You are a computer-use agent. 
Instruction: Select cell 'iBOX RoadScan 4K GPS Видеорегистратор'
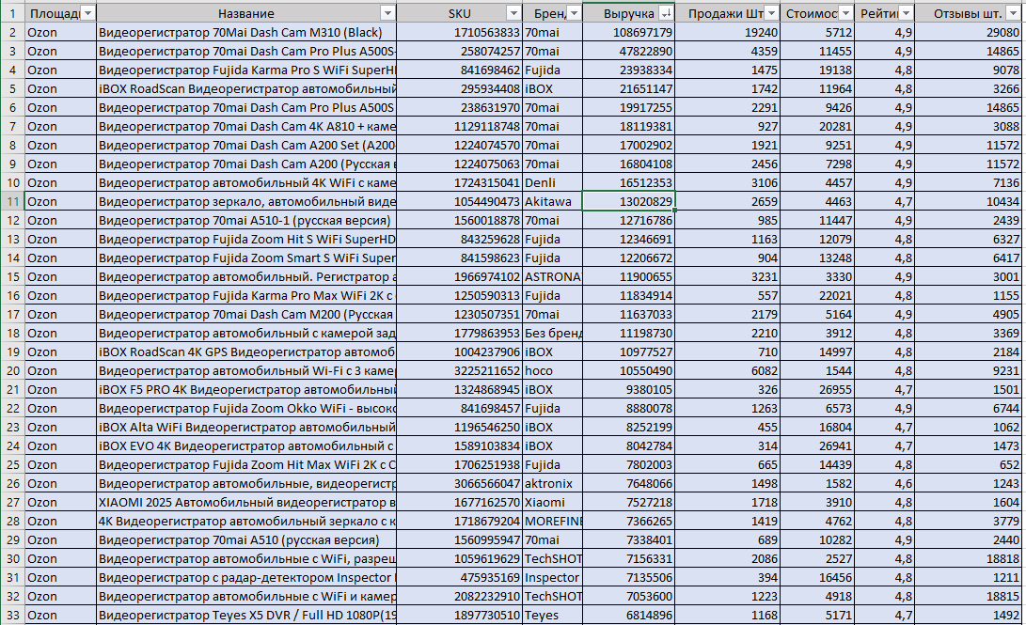[x=246, y=352]
